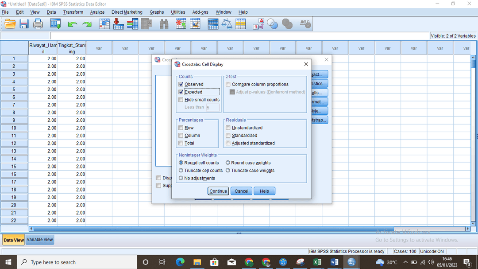Click the Spell check ABC icon
478x269 pixels.
(x=305, y=24)
